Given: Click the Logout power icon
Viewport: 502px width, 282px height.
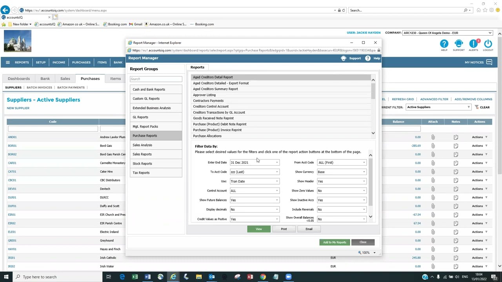Looking at the screenshot, I should pyautogui.click(x=487, y=44).
